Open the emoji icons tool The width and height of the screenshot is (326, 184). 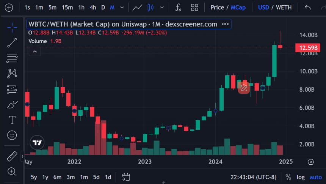tap(12, 136)
